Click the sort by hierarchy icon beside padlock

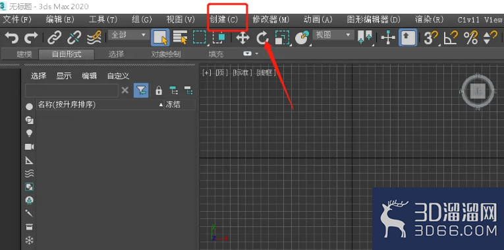(174, 91)
